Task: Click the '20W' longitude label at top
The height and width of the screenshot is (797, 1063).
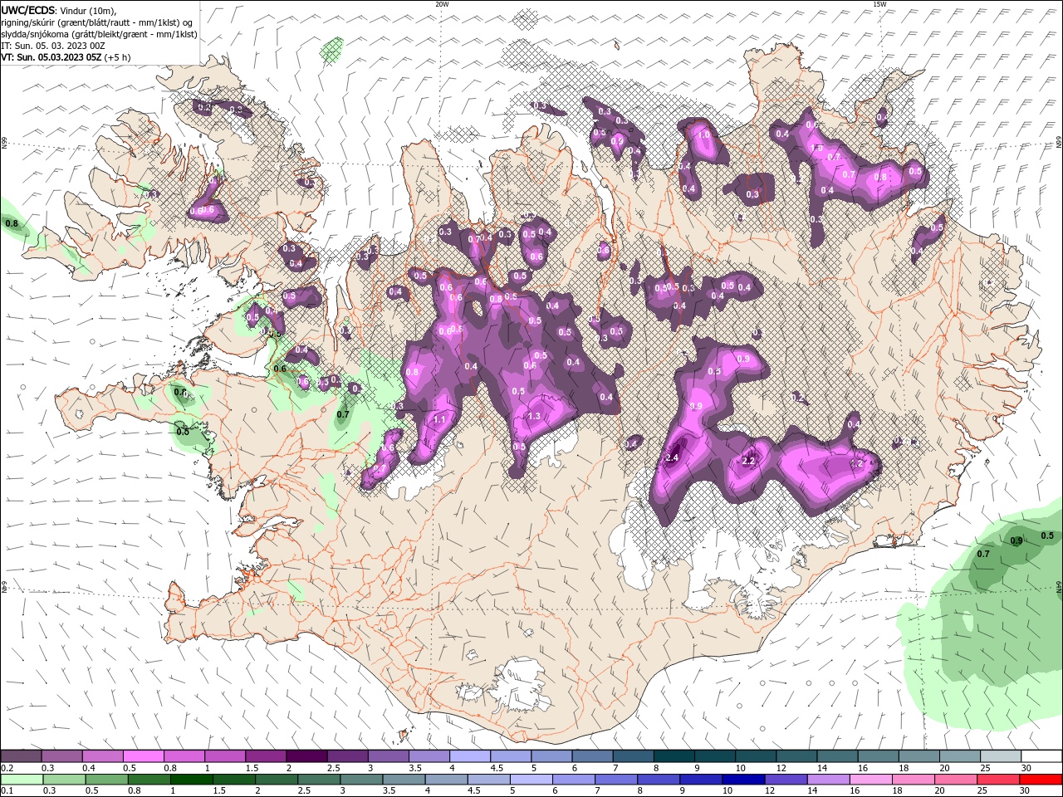Action: coord(442,4)
